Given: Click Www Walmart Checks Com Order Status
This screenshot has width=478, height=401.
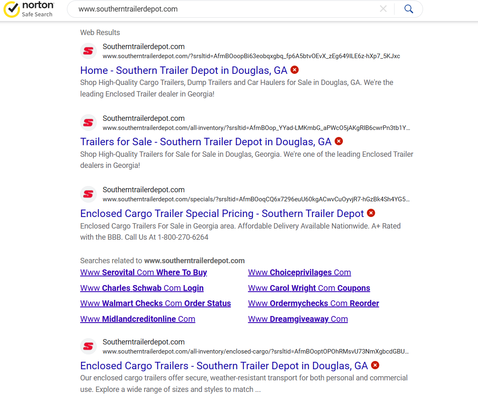Looking at the screenshot, I should (x=155, y=303).
